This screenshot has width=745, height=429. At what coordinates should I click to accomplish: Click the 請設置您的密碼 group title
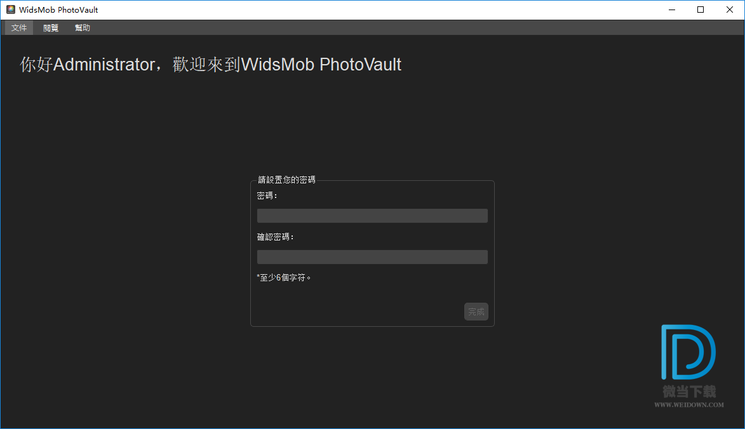pyautogui.click(x=286, y=180)
